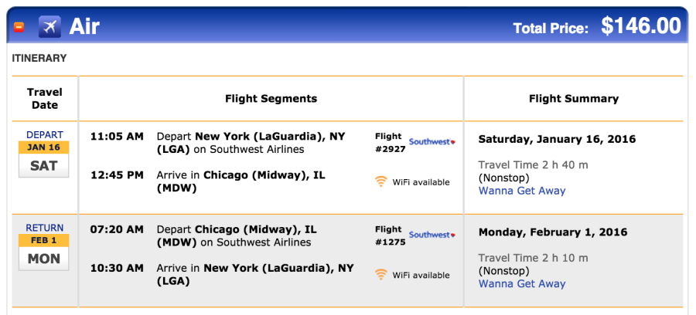Open Wanna Get Away link for January 16
Viewport: 696px width, 315px height.
pyautogui.click(x=522, y=191)
